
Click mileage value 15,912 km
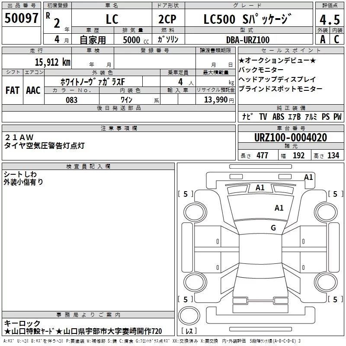pos(53,62)
